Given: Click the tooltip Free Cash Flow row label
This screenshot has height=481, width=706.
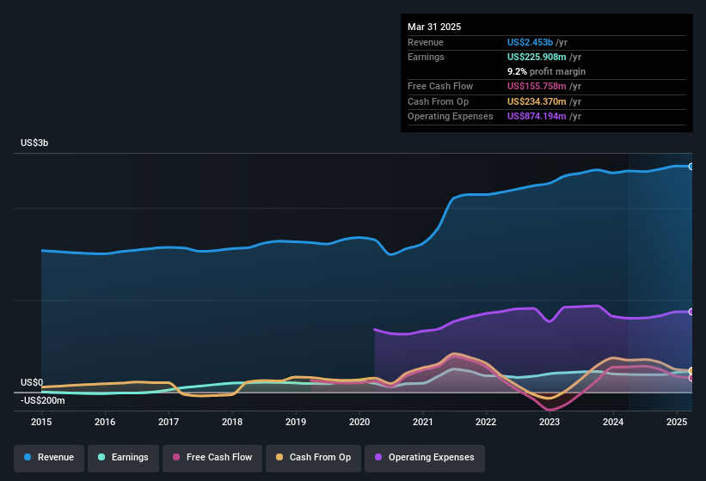Looking at the screenshot, I should (440, 86).
